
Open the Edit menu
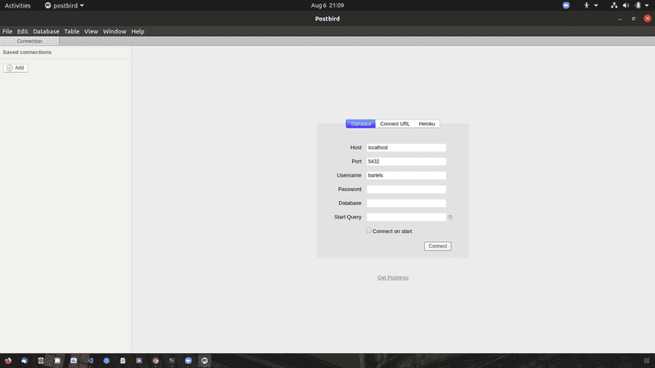(x=23, y=31)
